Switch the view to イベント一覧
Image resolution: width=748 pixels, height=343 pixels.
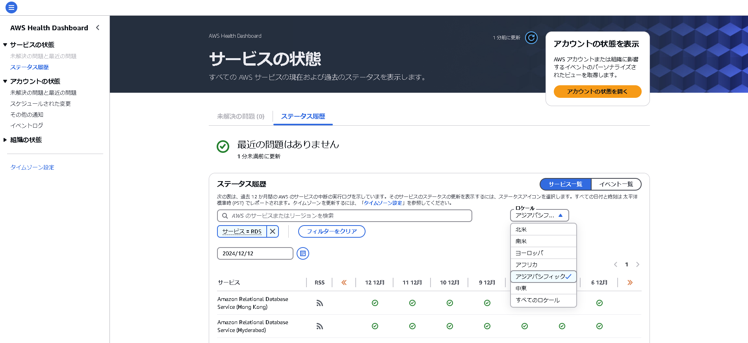click(616, 184)
